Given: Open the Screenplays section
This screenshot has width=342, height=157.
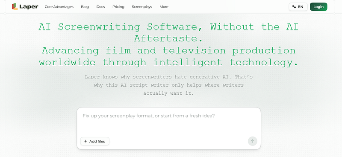Looking at the screenshot, I should coord(142,7).
